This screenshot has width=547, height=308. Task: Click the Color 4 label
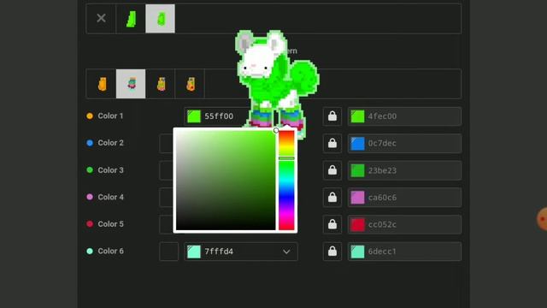pyautogui.click(x=110, y=197)
